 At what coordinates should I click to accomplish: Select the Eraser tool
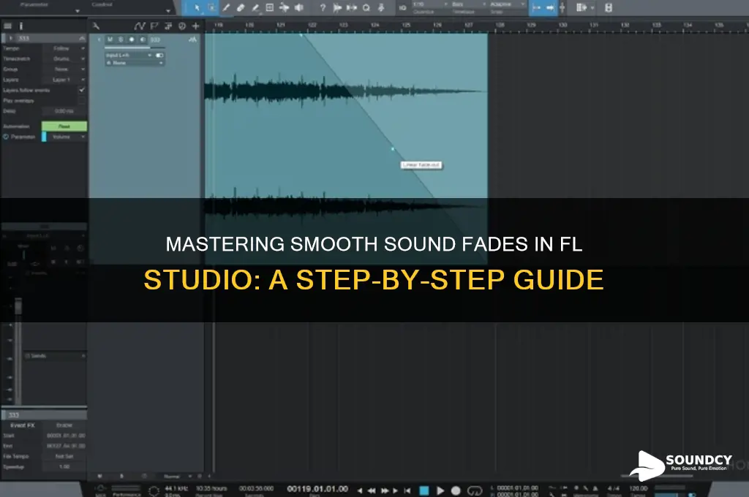240,7
